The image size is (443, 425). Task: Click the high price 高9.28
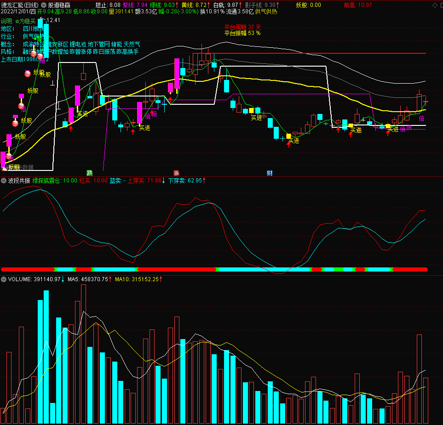[63, 11]
